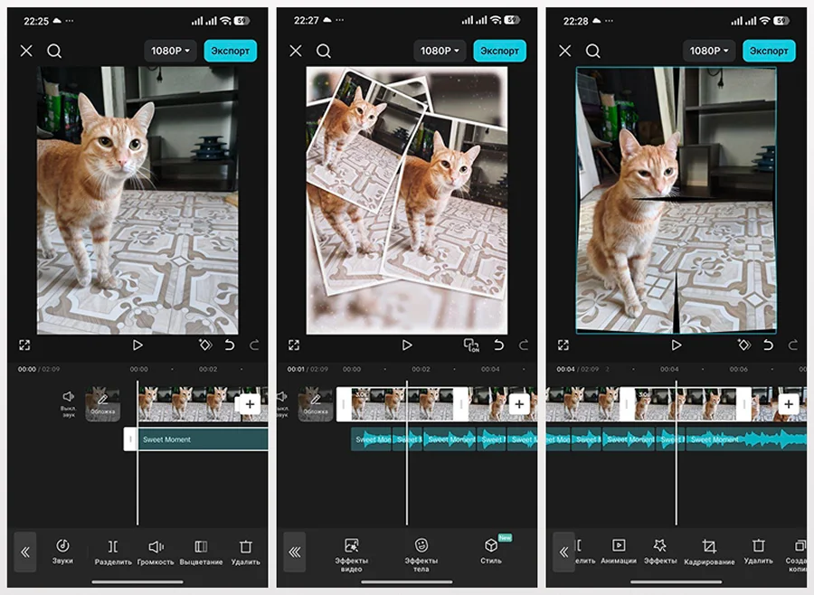Play the video in 22:28 screen

[x=677, y=345]
